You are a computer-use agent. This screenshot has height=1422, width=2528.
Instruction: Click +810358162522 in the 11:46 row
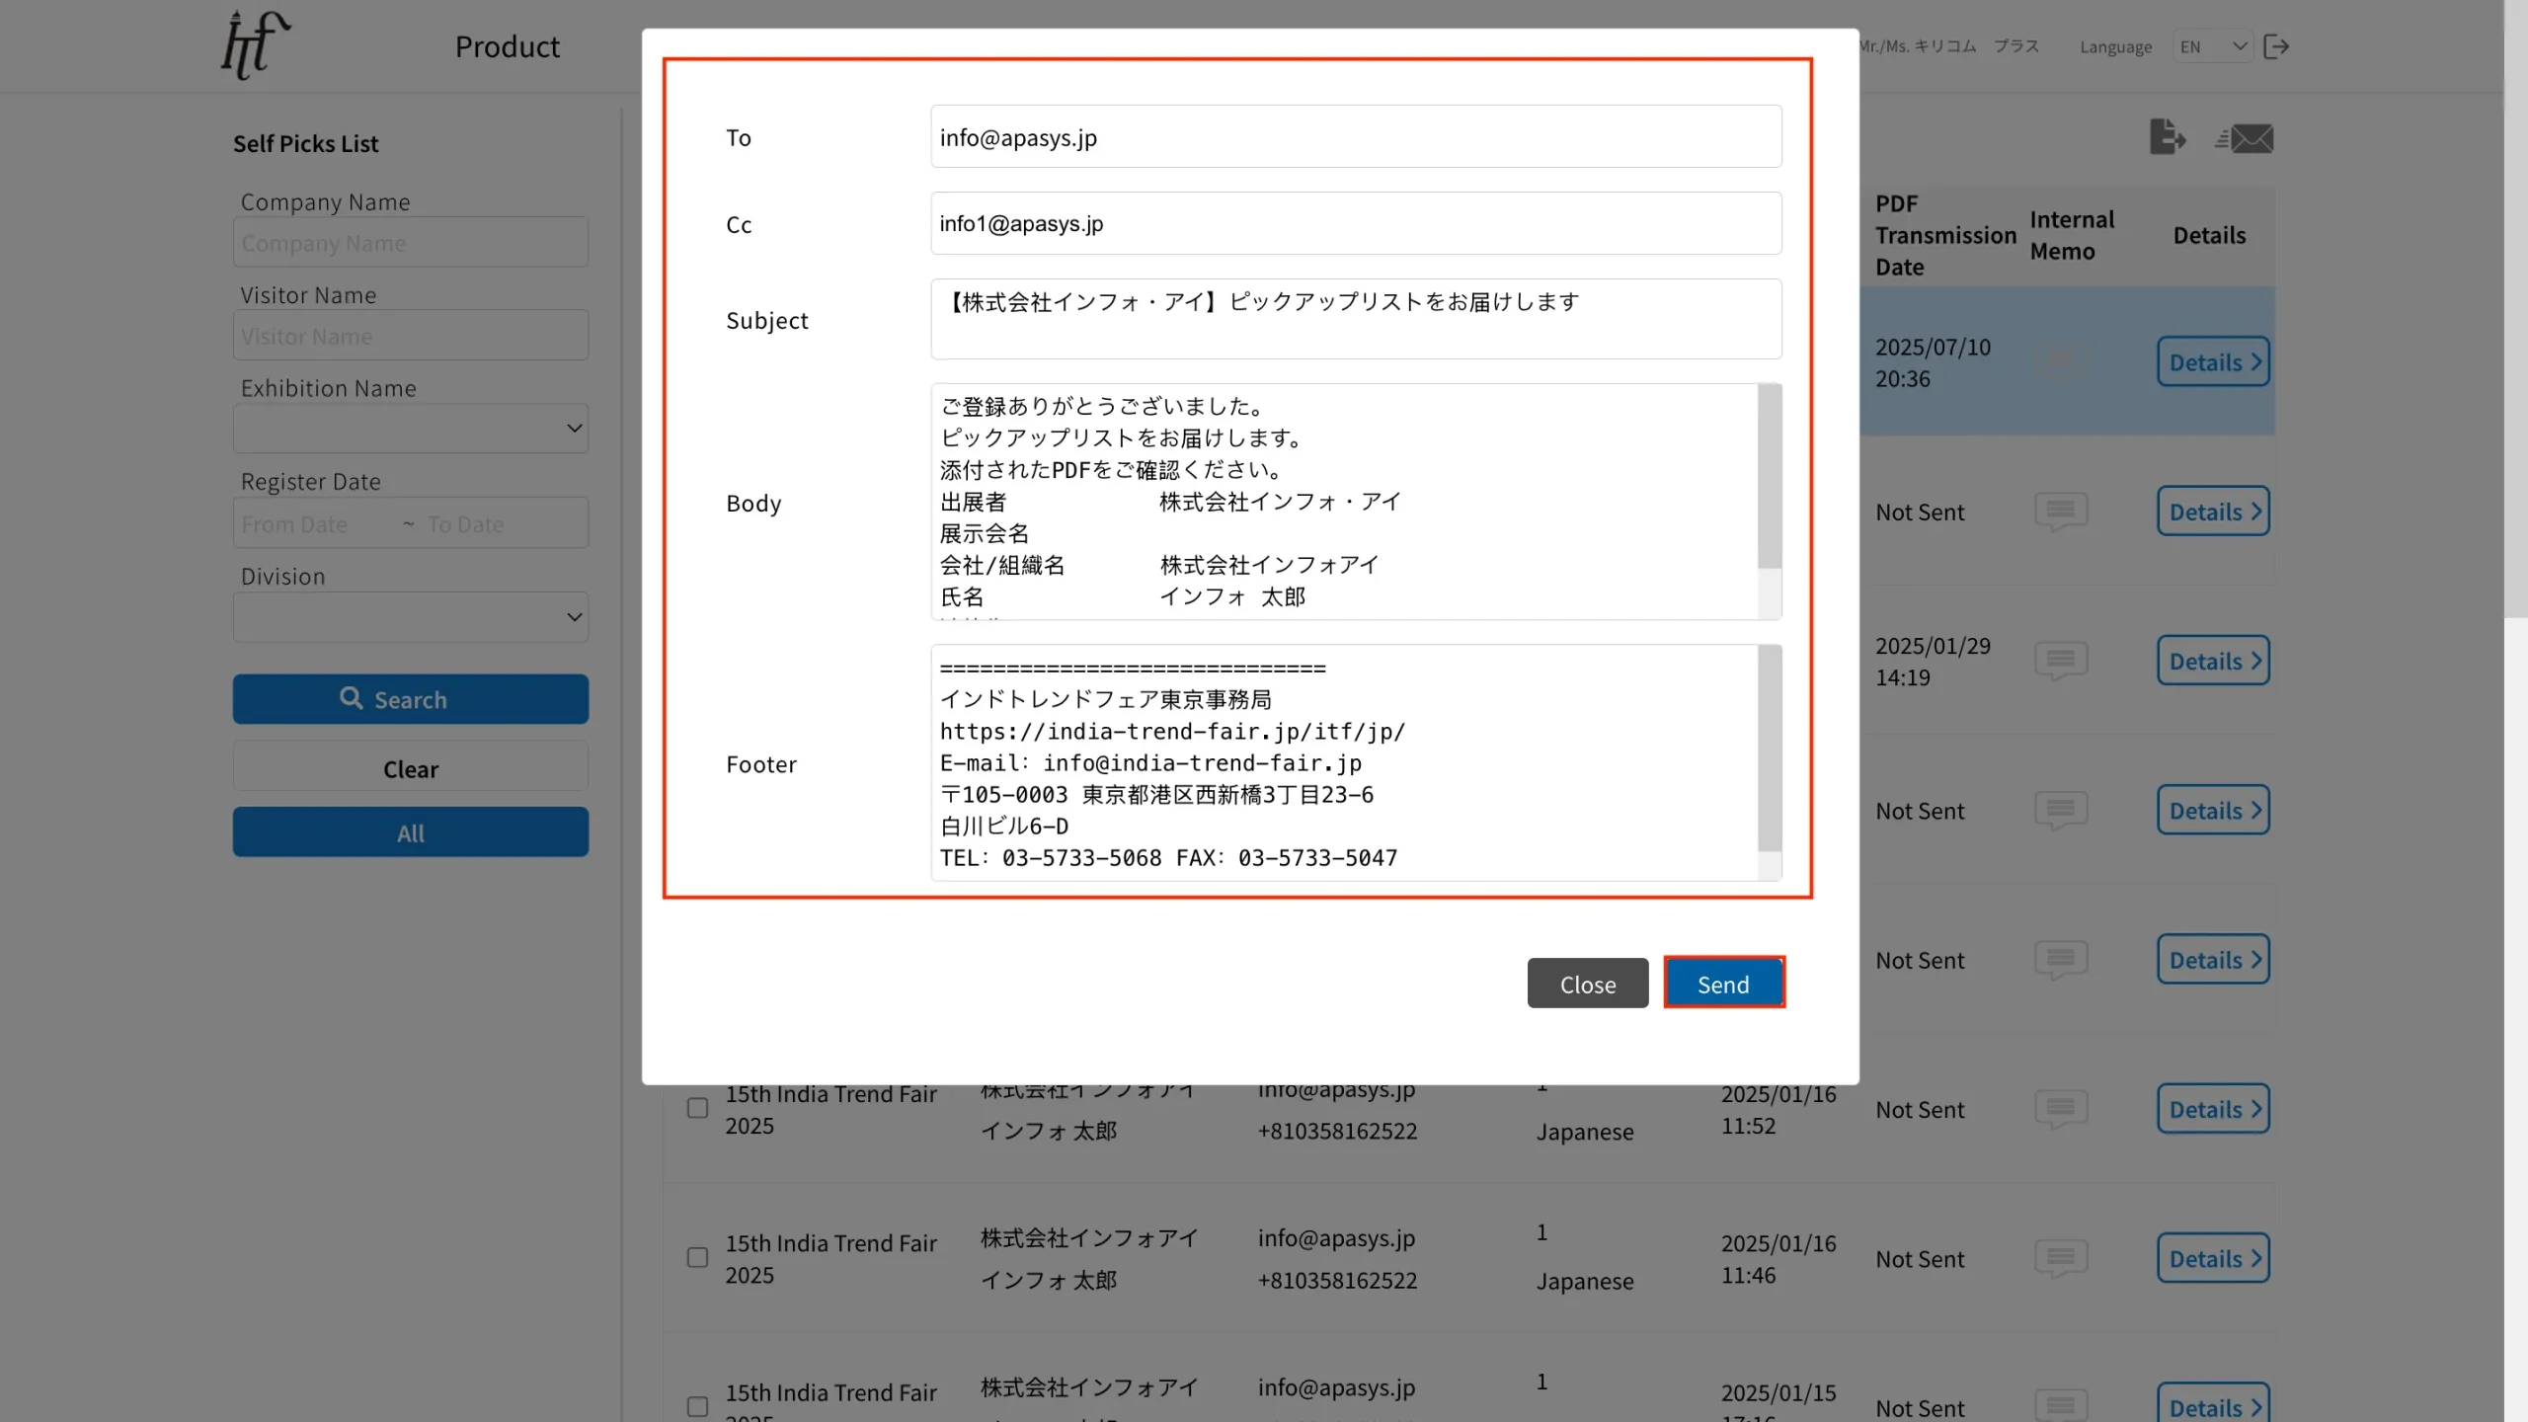coord(1337,1280)
